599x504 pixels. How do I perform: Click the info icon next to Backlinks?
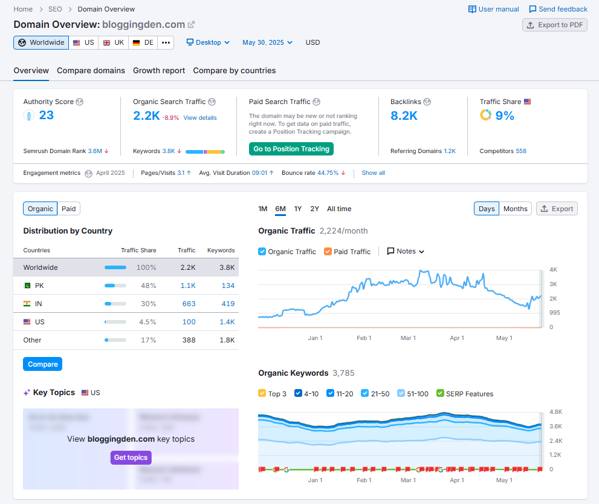click(427, 102)
